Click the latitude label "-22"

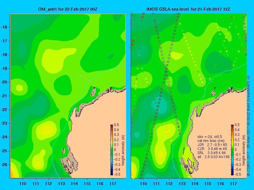click(x=4, y=110)
